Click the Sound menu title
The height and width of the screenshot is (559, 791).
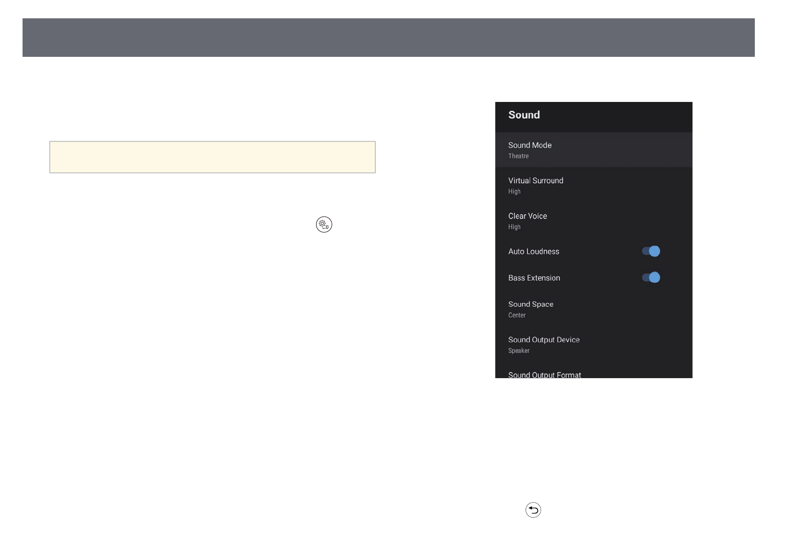tap(524, 115)
